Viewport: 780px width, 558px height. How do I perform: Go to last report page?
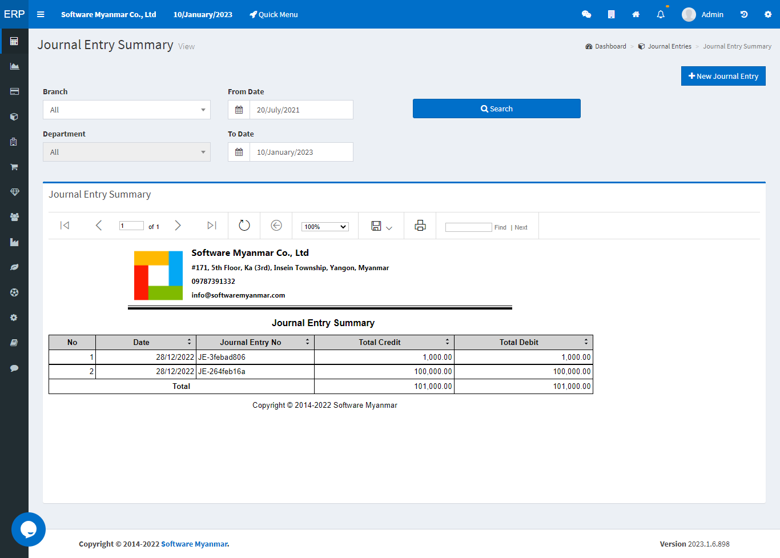click(x=212, y=226)
